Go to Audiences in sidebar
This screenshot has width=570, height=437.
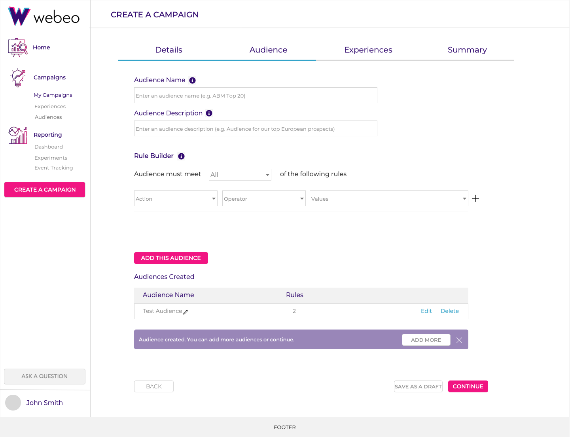[x=48, y=117]
